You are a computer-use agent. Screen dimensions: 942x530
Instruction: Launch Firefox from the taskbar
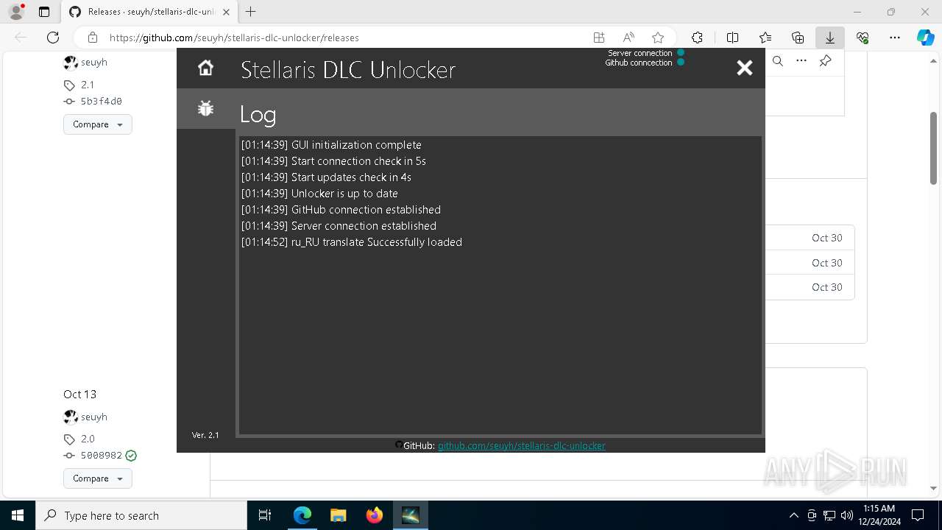coord(375,515)
